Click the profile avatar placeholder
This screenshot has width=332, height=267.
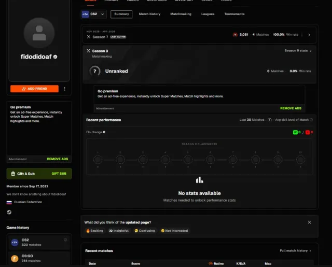click(39, 33)
